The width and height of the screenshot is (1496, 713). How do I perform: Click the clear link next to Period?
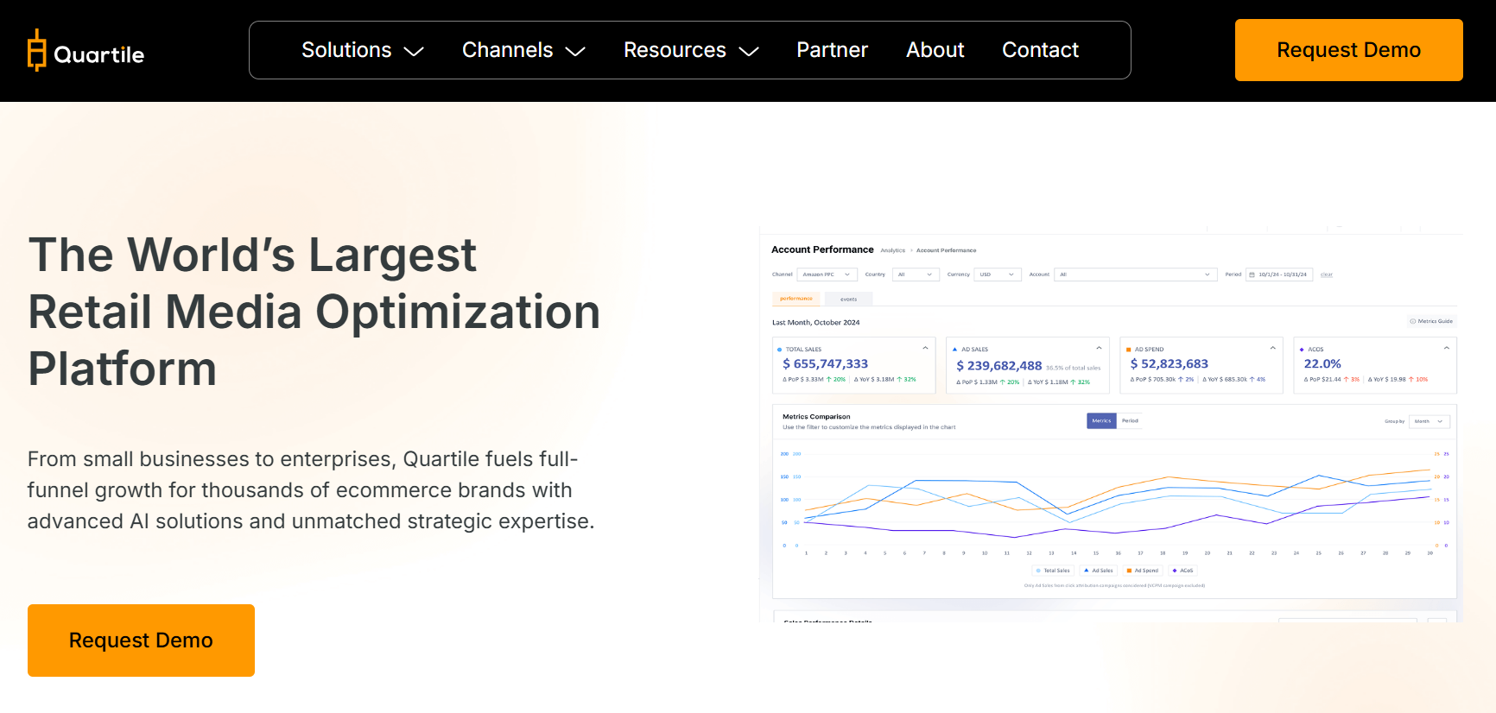[x=1327, y=274]
